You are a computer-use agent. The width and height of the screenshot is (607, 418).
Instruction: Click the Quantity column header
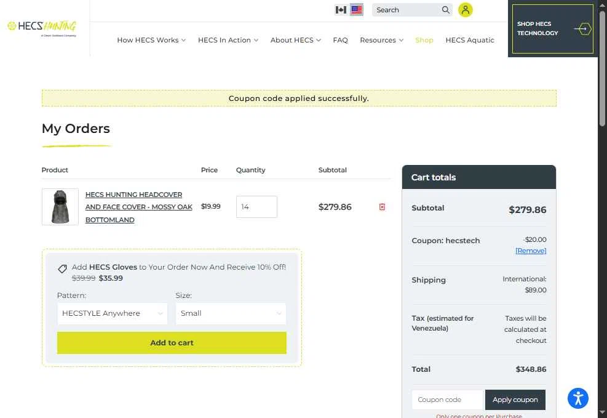(x=250, y=170)
